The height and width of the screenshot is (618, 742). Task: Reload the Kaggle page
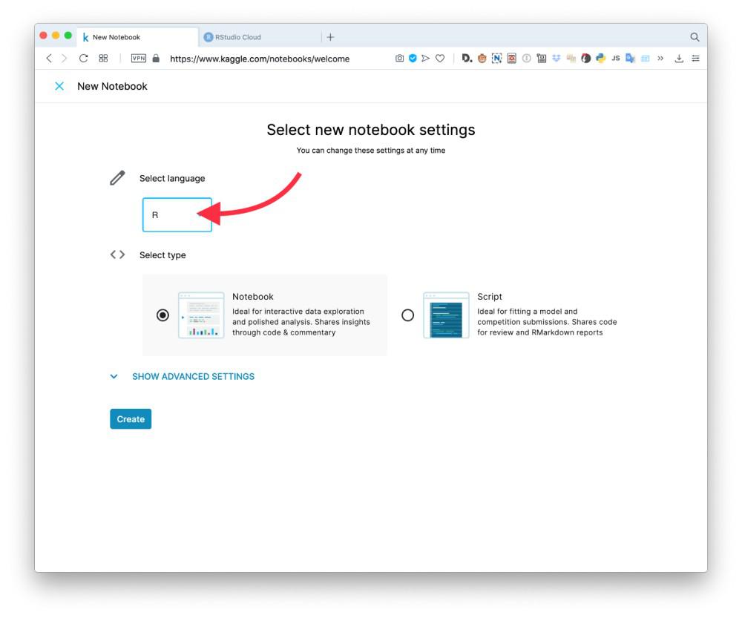pos(83,58)
